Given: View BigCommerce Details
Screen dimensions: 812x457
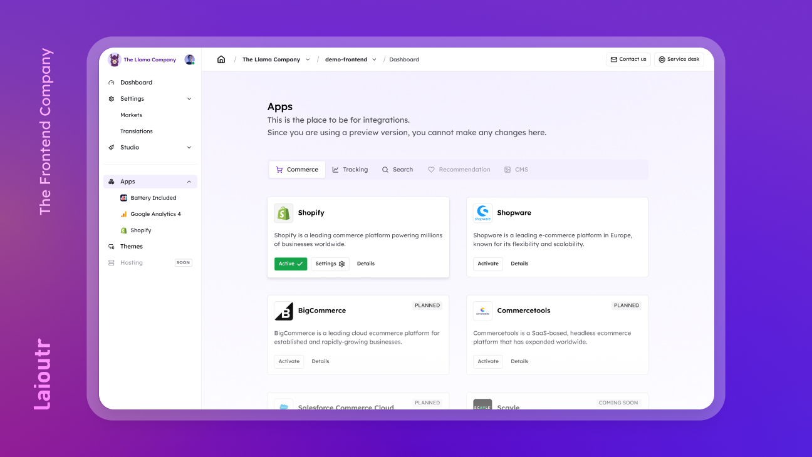Looking at the screenshot, I should 320,361.
